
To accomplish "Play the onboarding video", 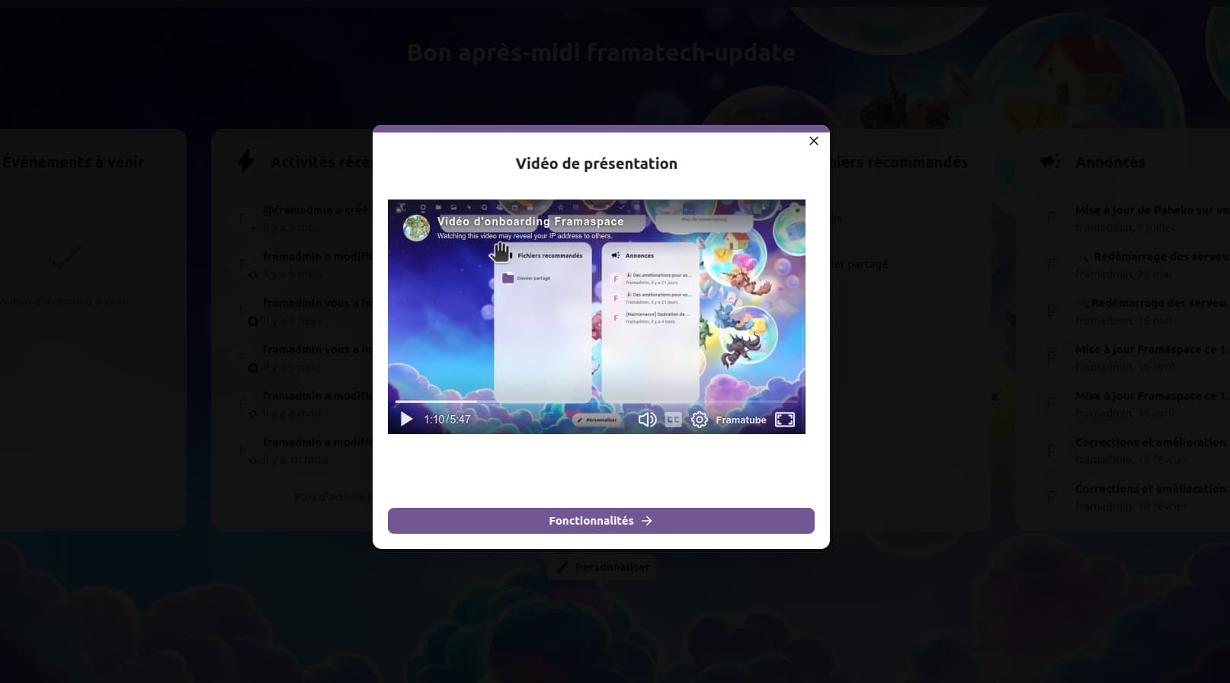I will point(406,420).
